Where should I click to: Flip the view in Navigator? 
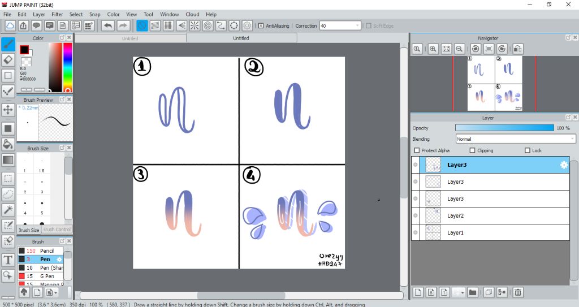(x=518, y=49)
